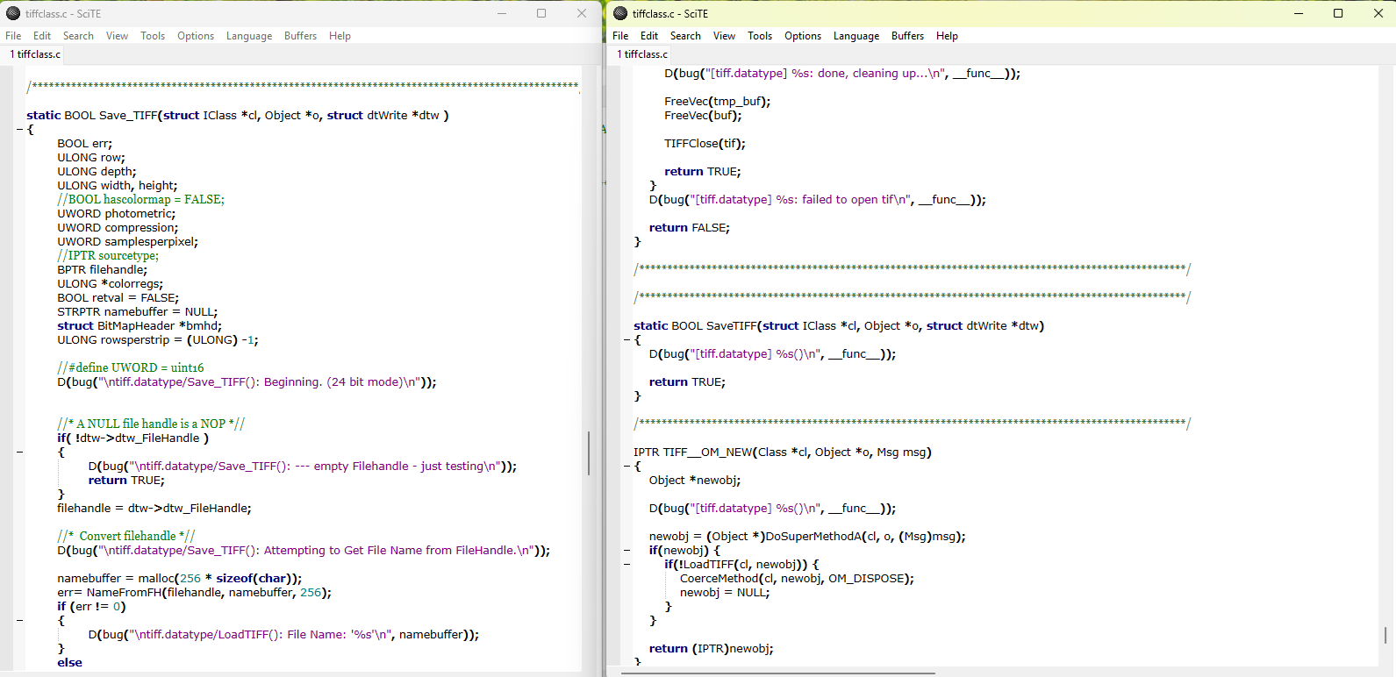The height and width of the screenshot is (677, 1396).
Task: Click 'STRPTR namebuffer = NULL;' line
Action: (x=138, y=311)
